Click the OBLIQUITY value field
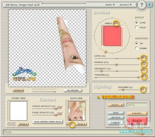The height and width of the screenshot is (137, 155). (144, 70)
